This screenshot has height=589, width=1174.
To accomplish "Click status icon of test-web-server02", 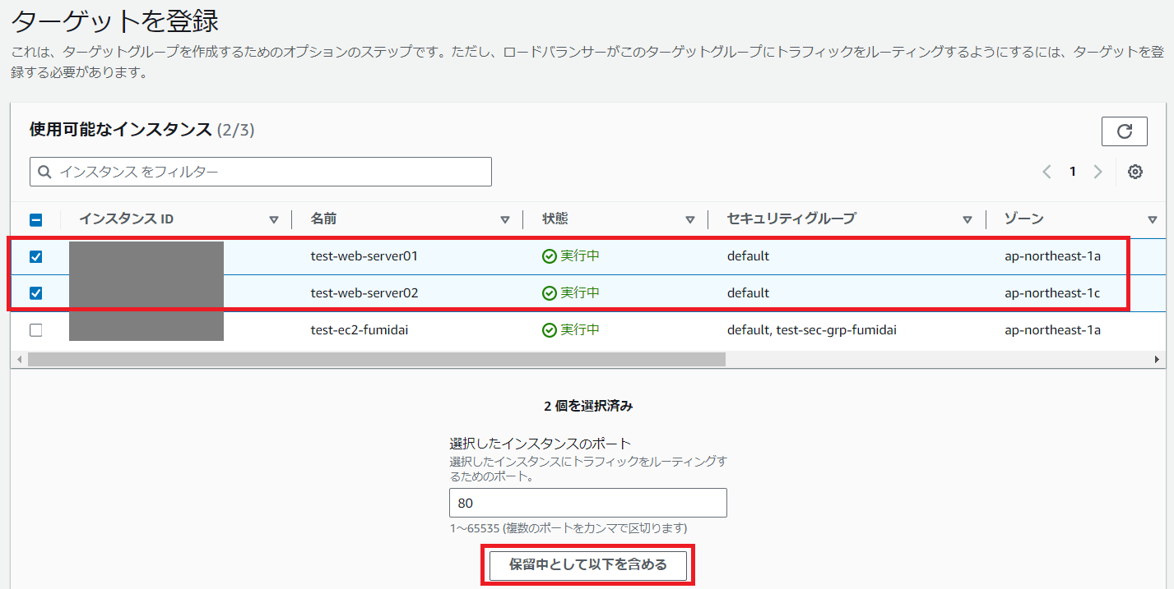I will coord(550,293).
